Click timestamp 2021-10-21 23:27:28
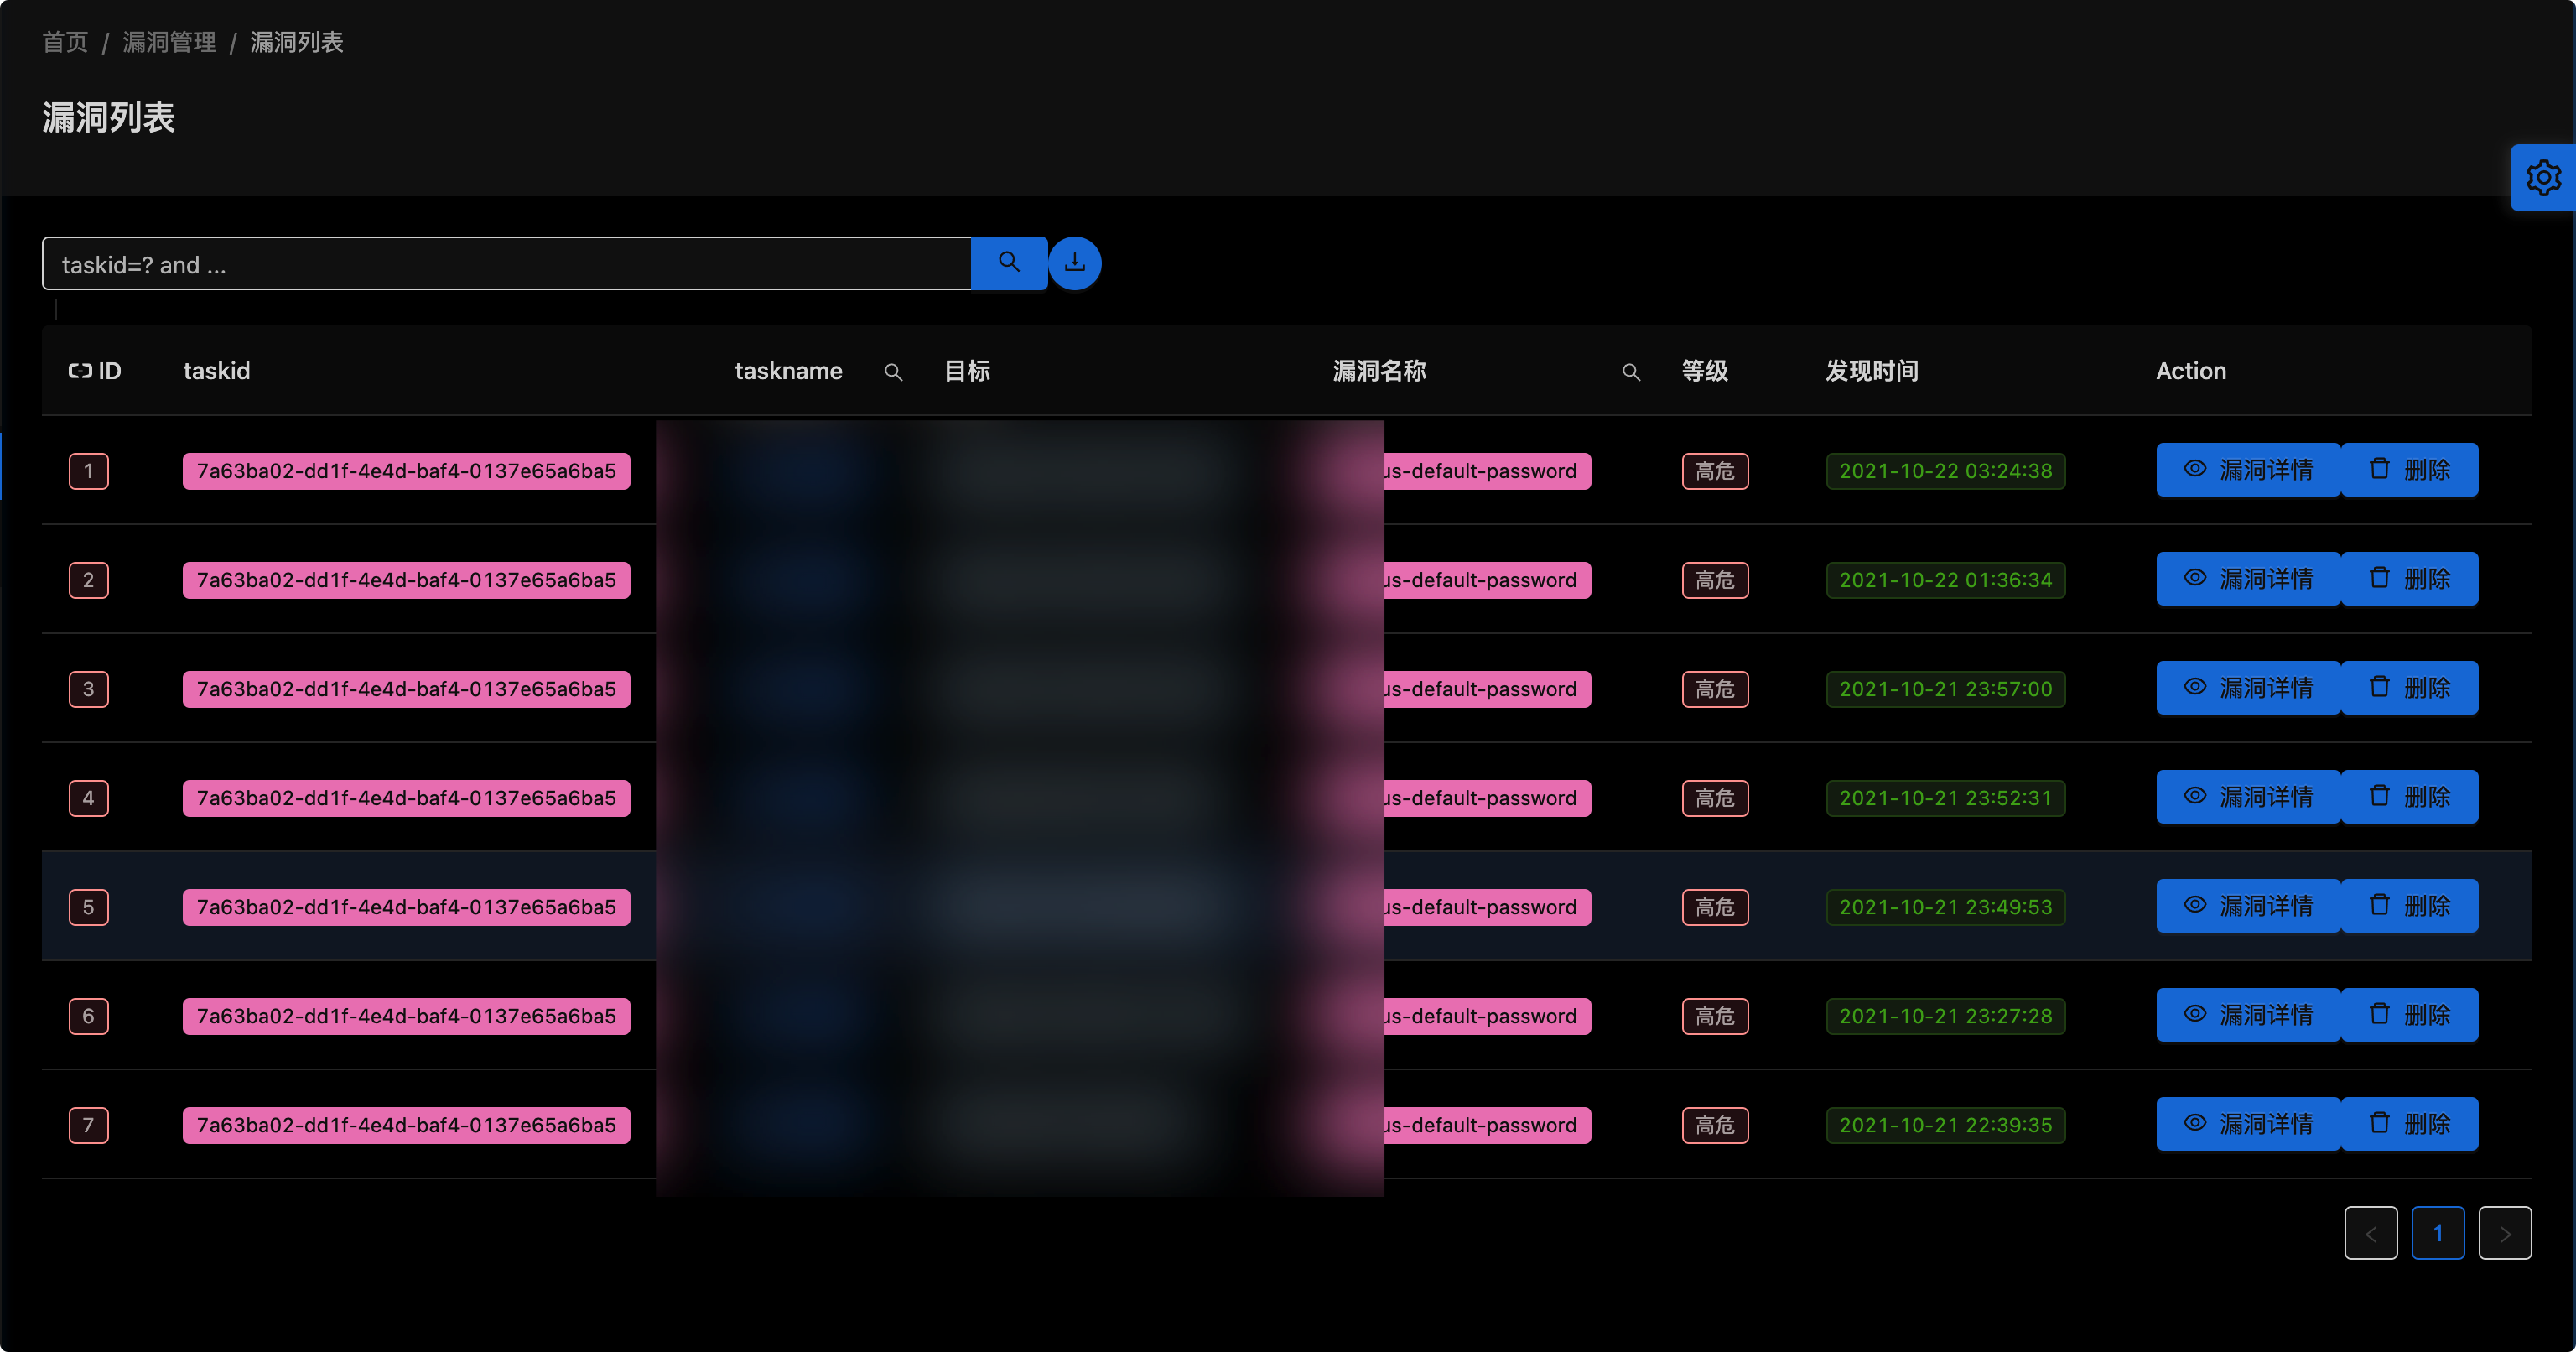Screen dimensions: 2576x1352 [x=1944, y=1016]
